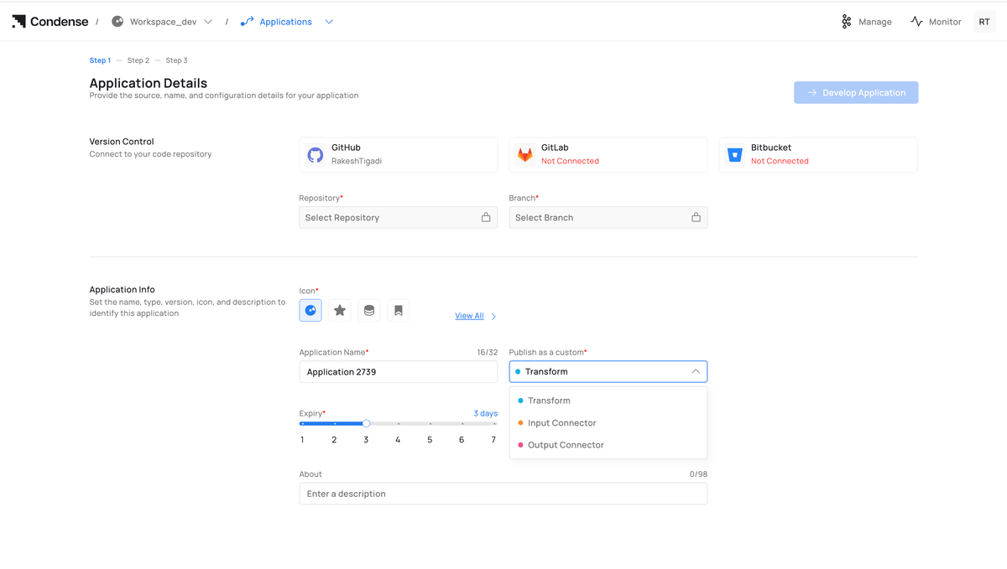Click the Workspace_dev globe icon
This screenshot has height=569, width=1007.
(x=117, y=22)
